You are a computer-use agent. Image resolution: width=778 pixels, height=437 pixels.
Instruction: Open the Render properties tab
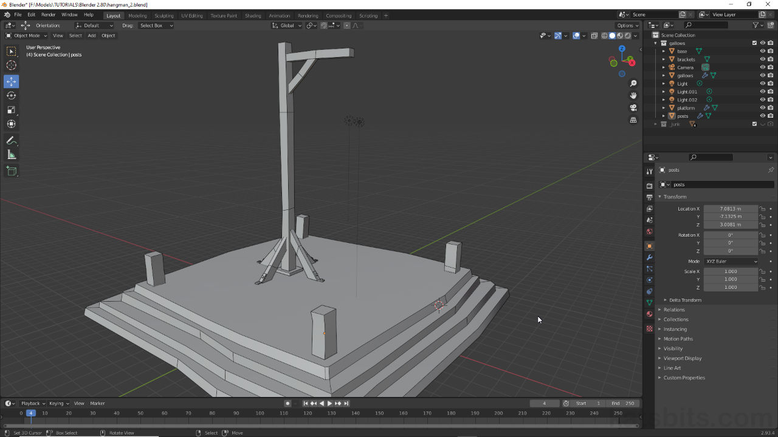(x=649, y=186)
